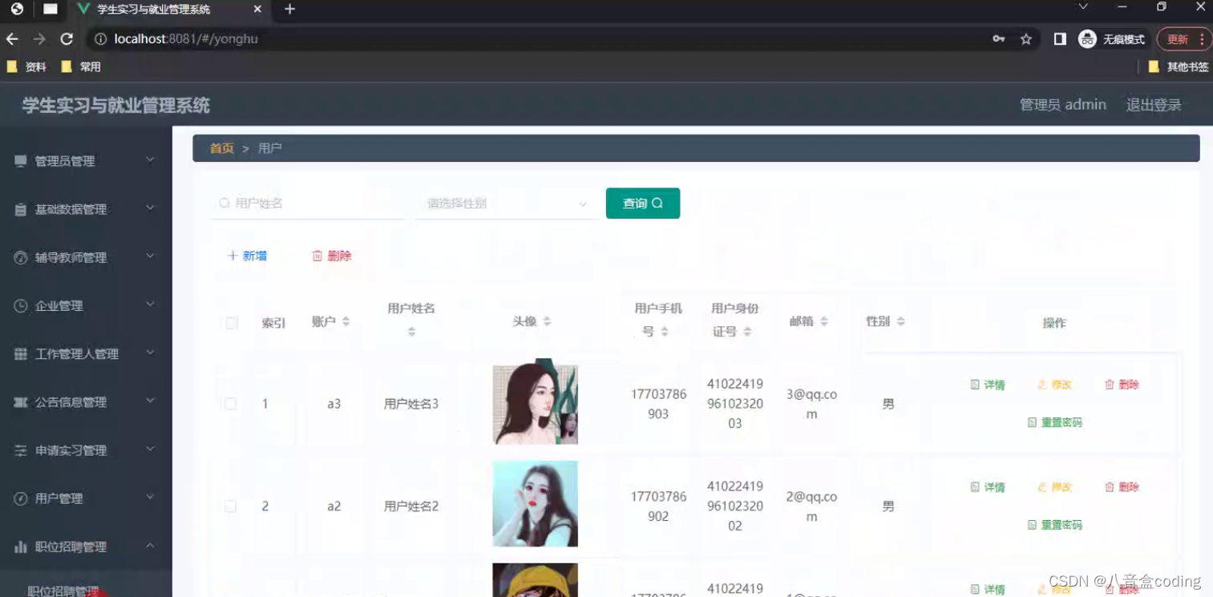This screenshot has height=597, width=1213.
Task: Focus the 用户姓名 search input field
Action: coord(309,204)
